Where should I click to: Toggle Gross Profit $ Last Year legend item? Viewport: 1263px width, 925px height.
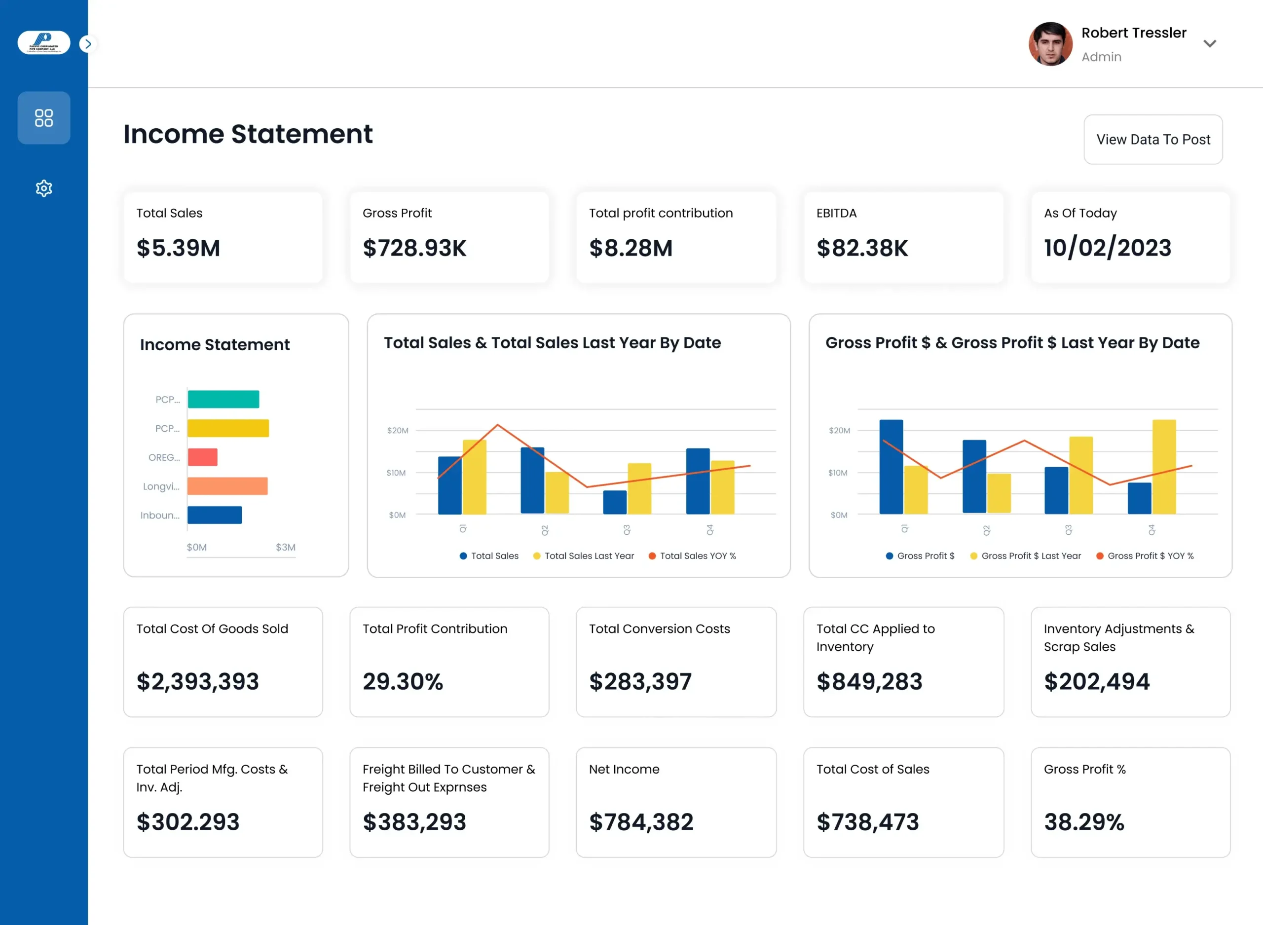[x=1025, y=556]
